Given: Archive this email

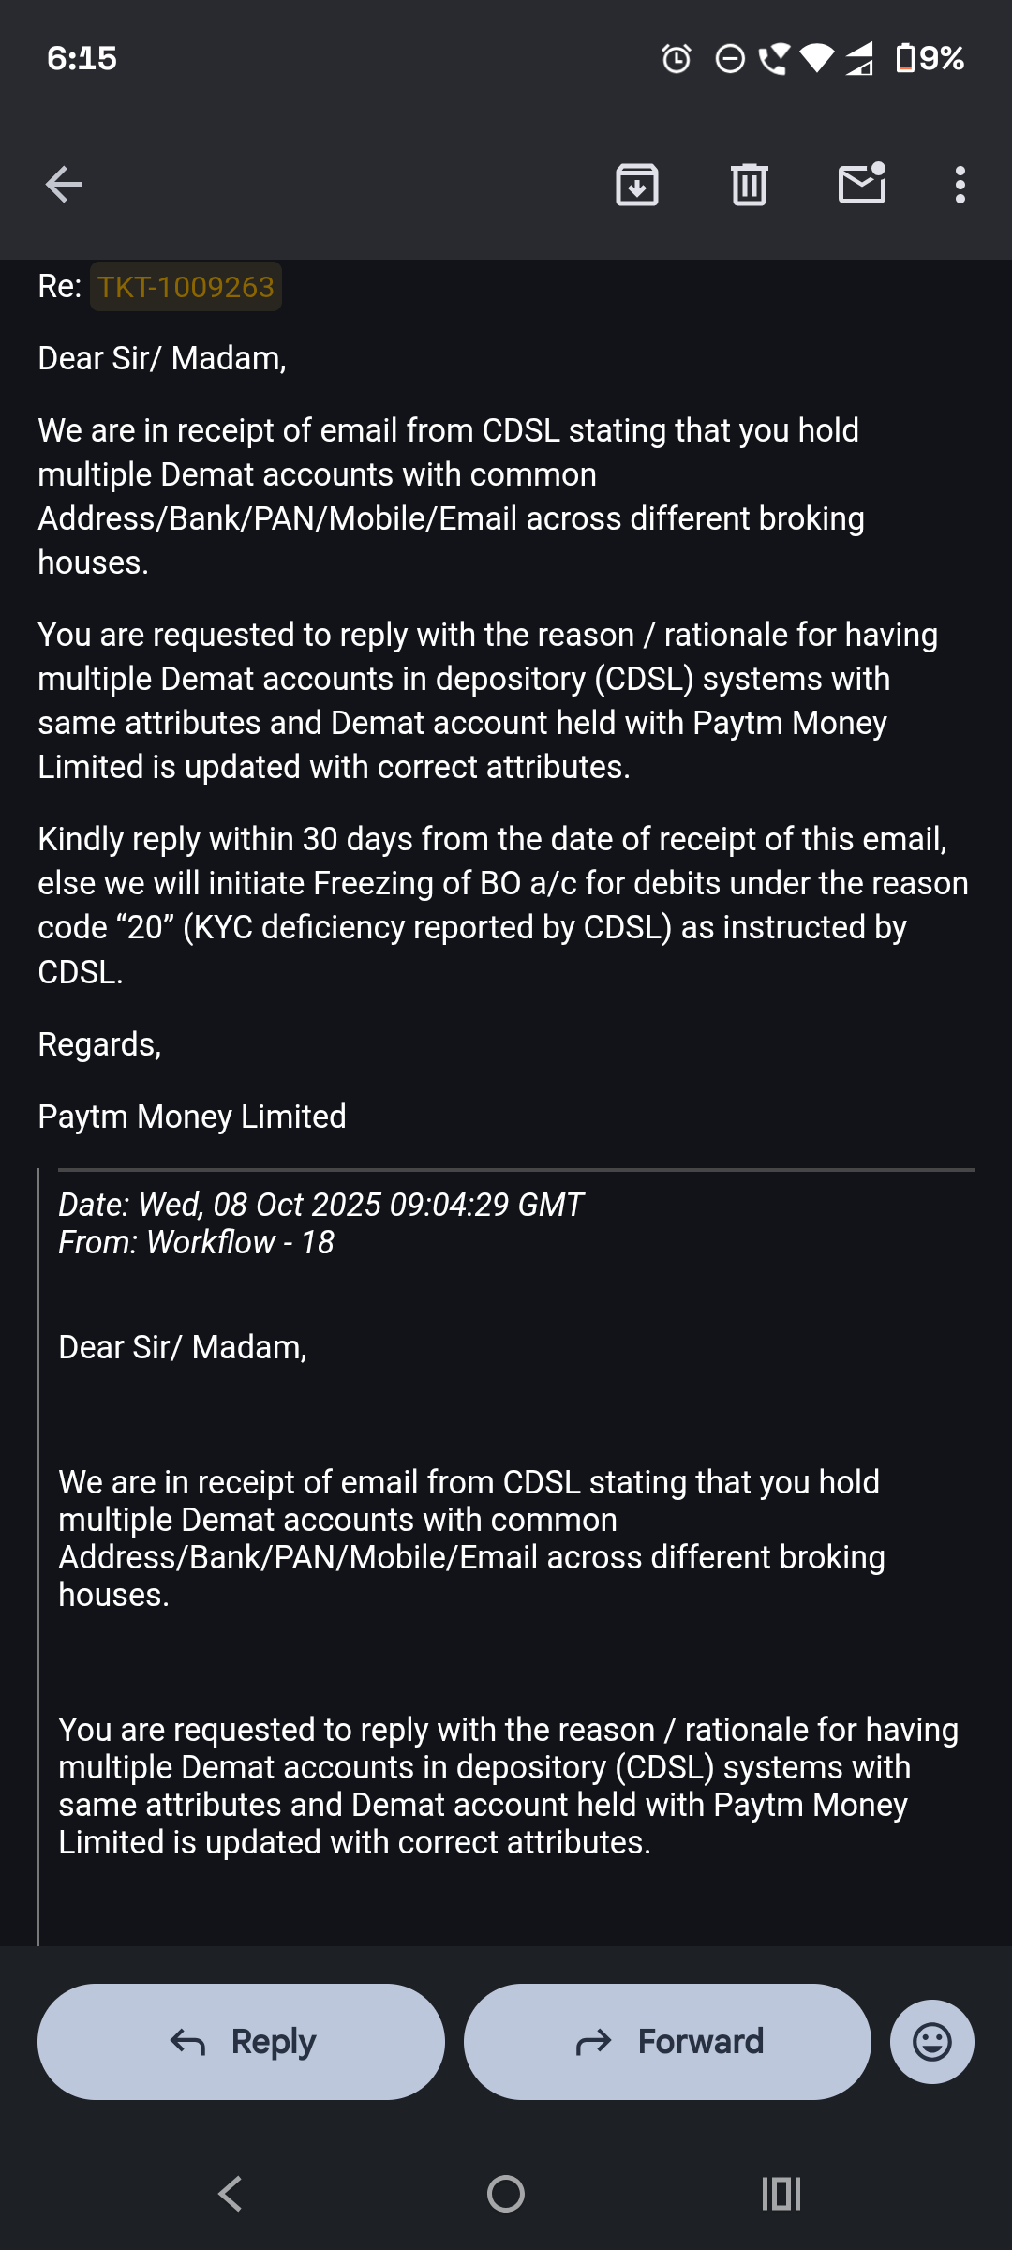Looking at the screenshot, I should (636, 185).
